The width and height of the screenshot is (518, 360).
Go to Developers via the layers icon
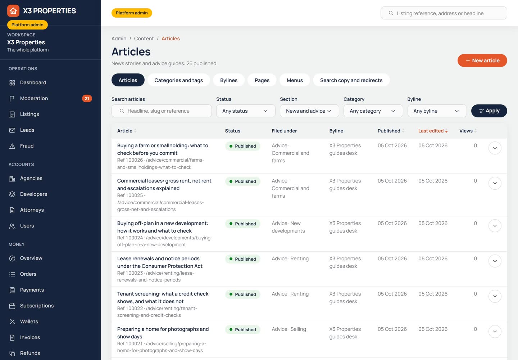[x=12, y=194]
